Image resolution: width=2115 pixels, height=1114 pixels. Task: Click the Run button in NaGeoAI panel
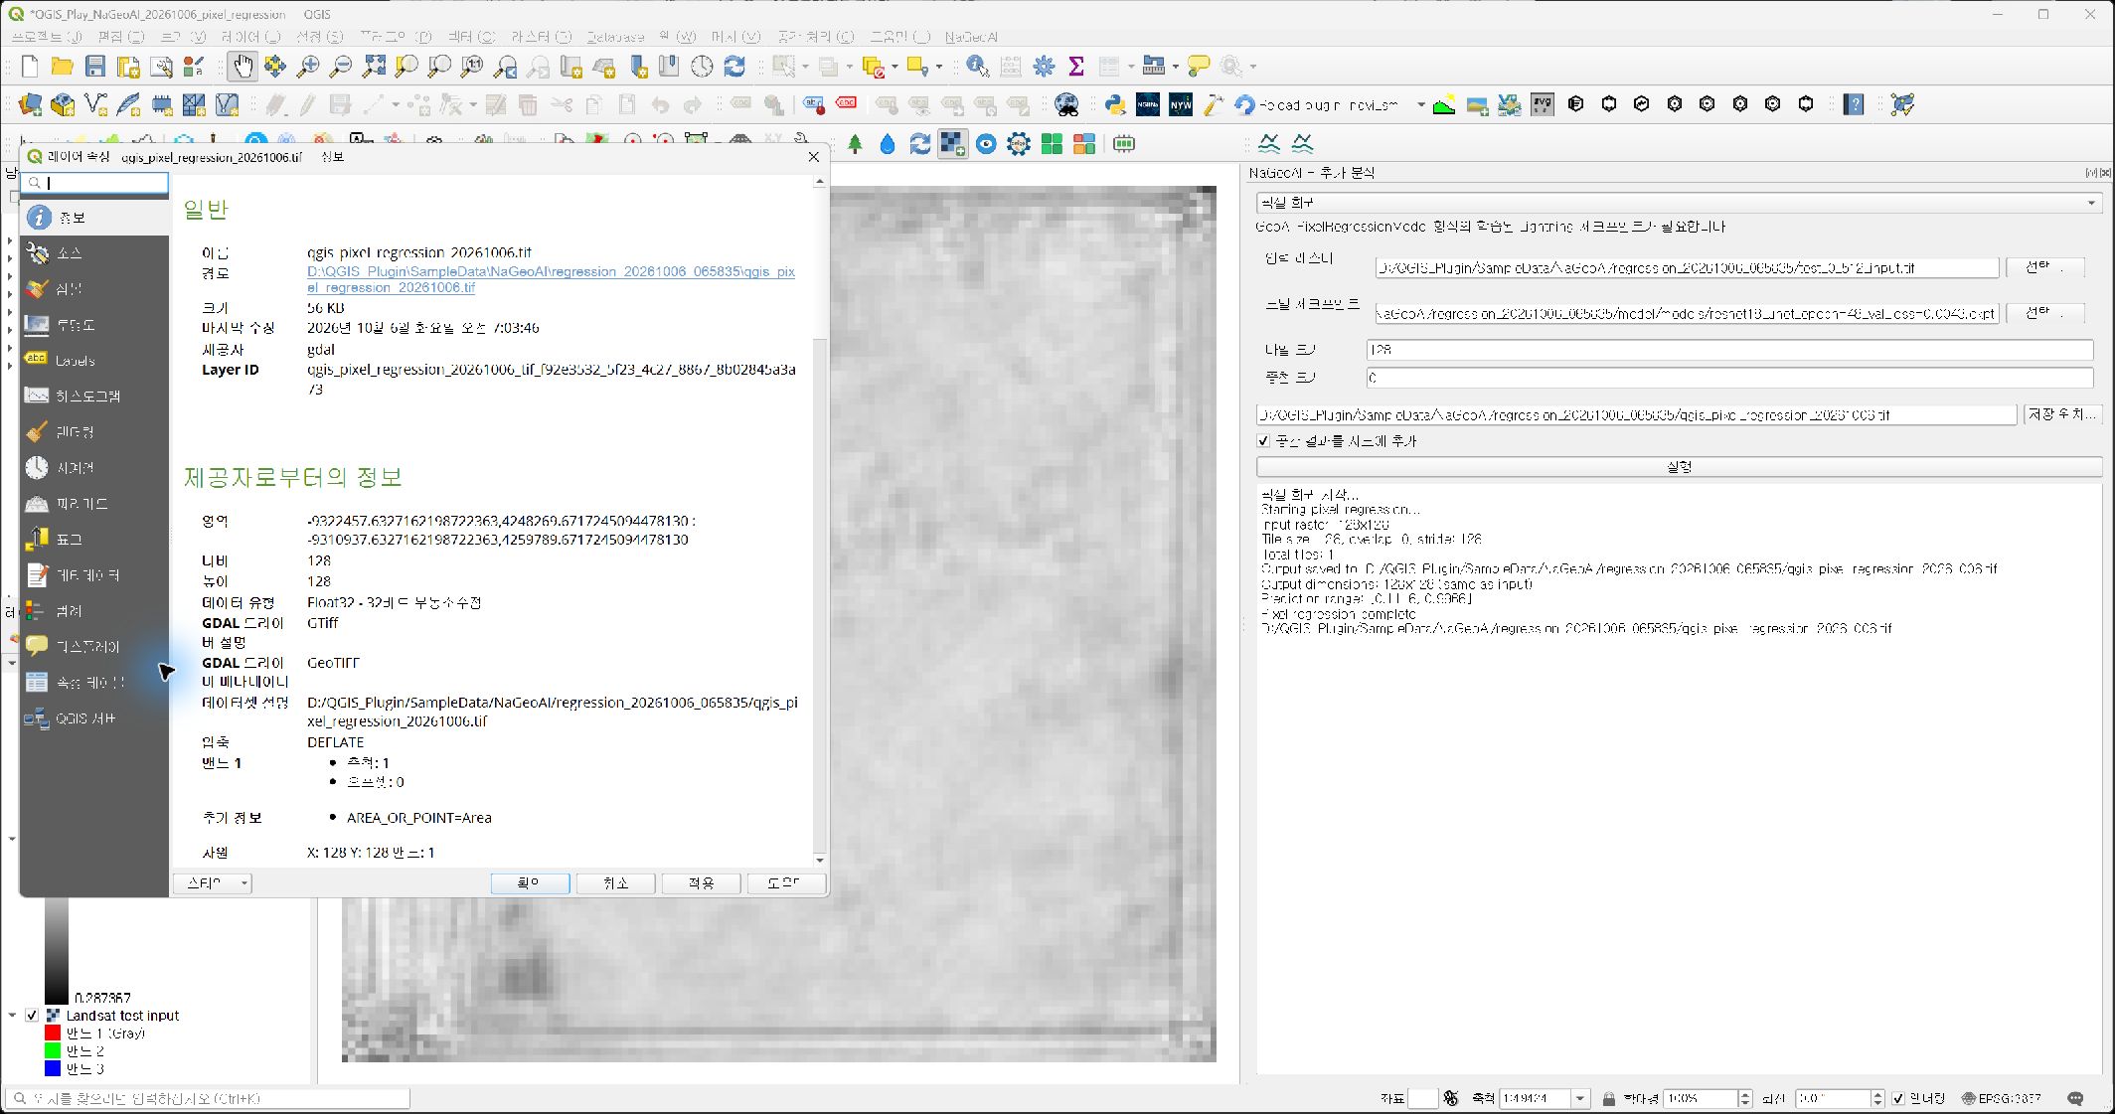click(x=1679, y=467)
